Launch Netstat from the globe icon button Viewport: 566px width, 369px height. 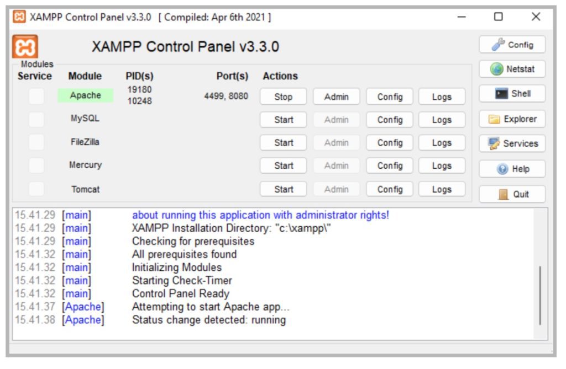point(512,69)
